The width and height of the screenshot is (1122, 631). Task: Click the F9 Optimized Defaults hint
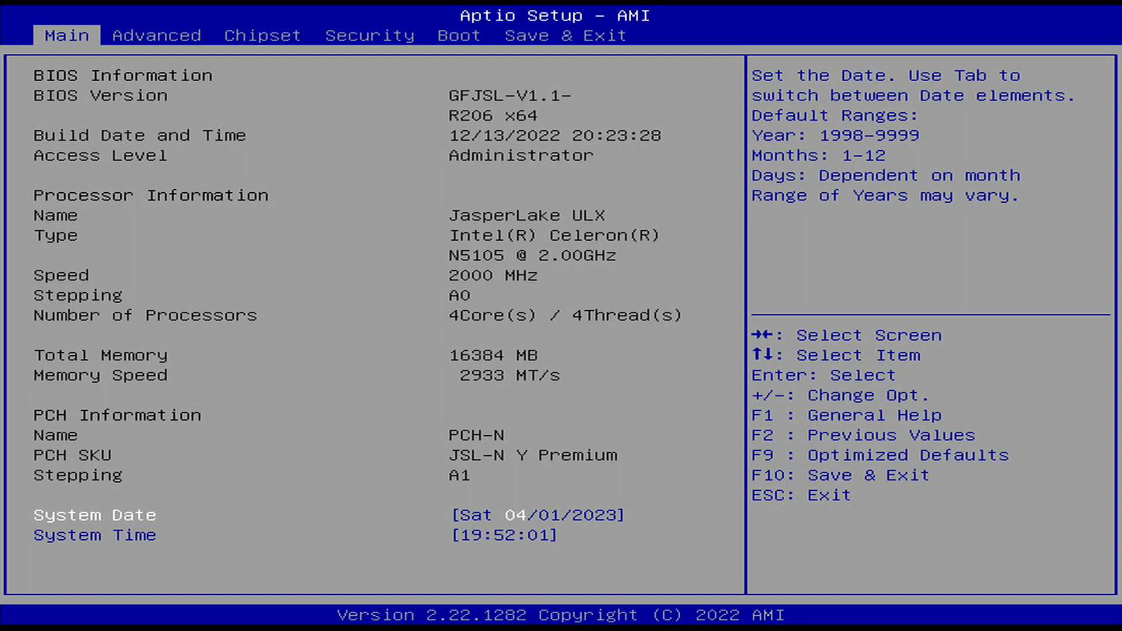click(881, 455)
